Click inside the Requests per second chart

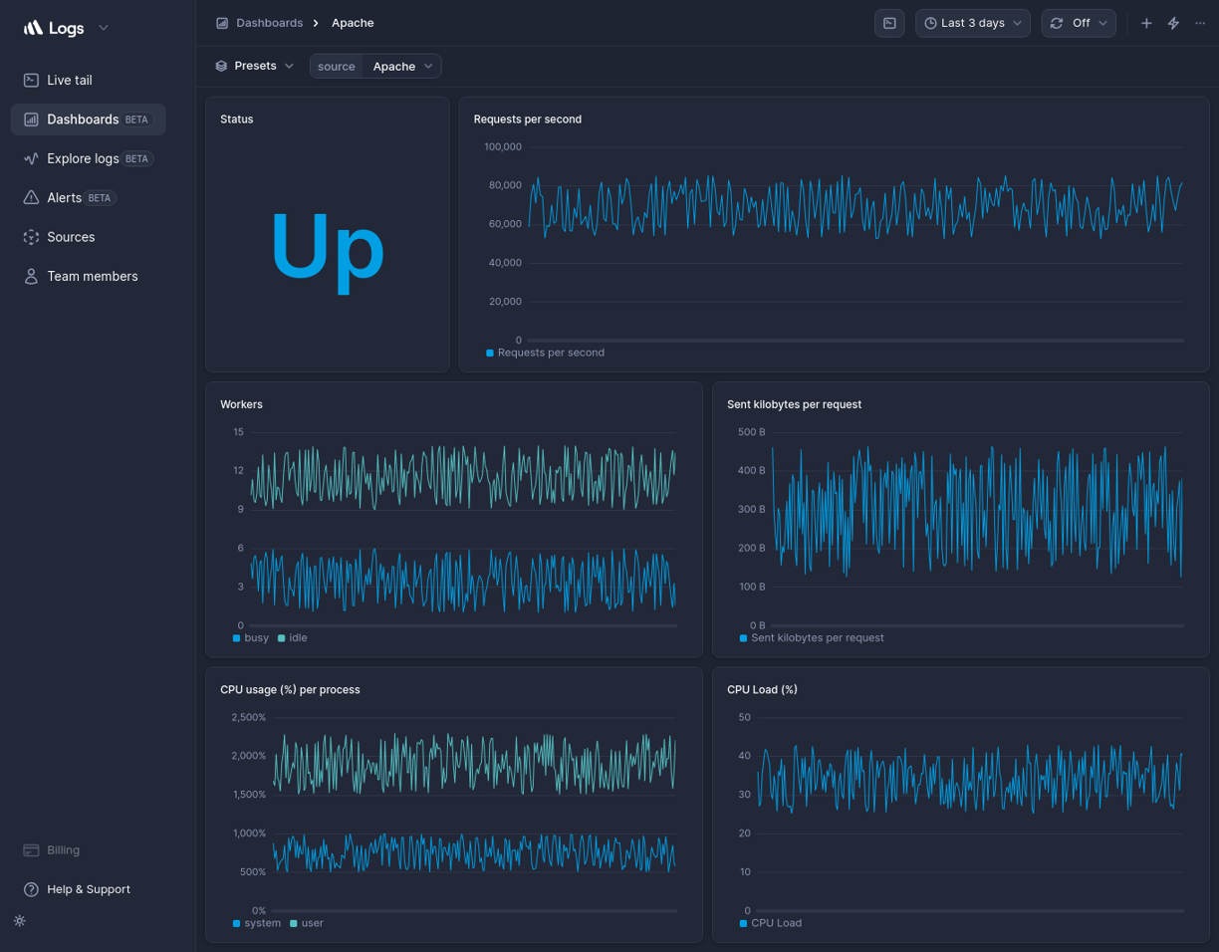tap(855, 244)
